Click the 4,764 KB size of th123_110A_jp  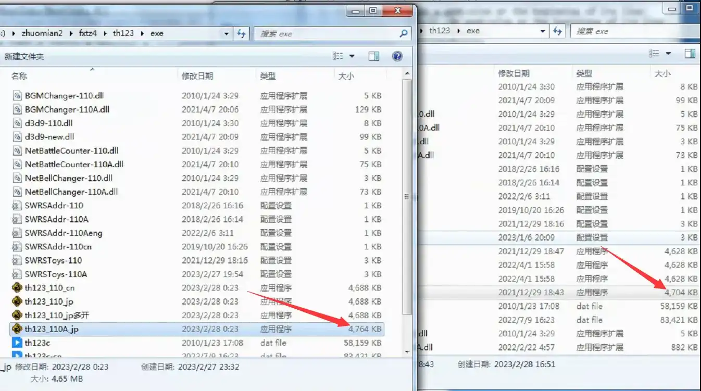(x=365, y=329)
